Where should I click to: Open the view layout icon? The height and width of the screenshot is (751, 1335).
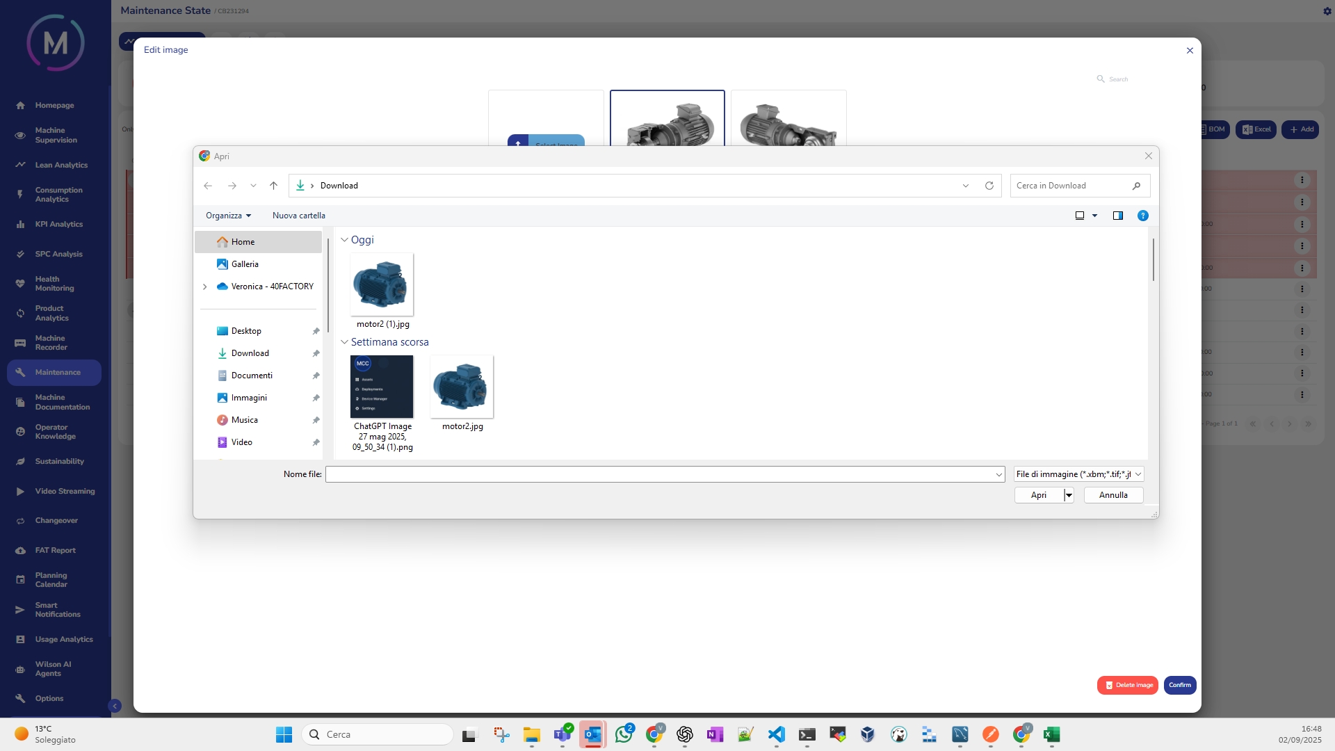coord(1080,216)
